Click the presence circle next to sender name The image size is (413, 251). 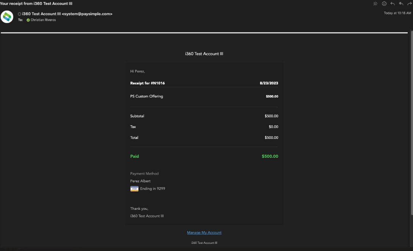click(19, 14)
